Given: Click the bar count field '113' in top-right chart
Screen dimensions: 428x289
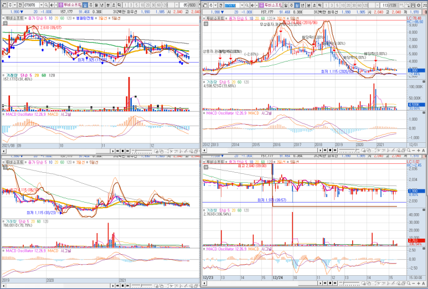Looking at the screenshot, I should pyautogui.click(x=385, y=5).
